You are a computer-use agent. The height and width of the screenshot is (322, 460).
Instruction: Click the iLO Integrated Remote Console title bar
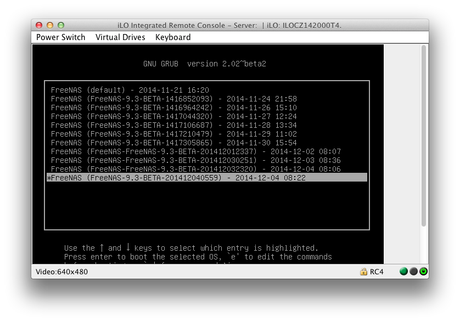tap(229, 25)
